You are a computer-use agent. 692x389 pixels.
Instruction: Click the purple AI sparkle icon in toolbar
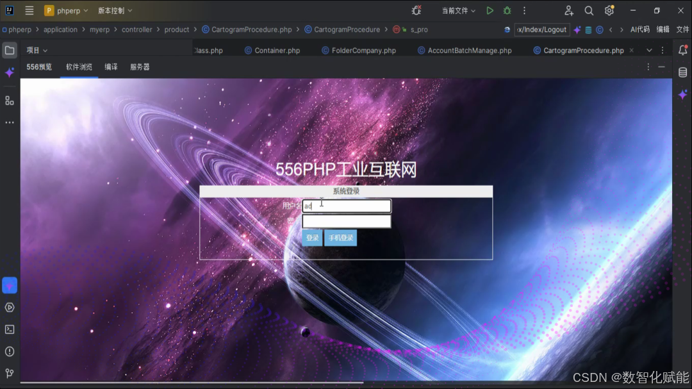tap(577, 29)
